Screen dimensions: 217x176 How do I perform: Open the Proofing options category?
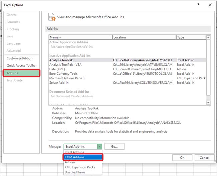13,29
